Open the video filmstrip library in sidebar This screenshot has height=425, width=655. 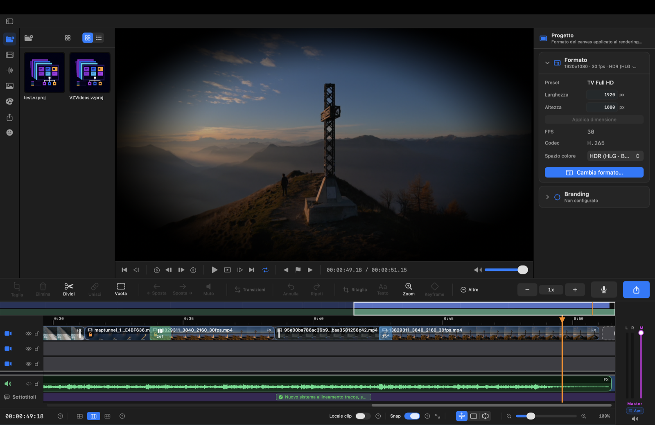point(10,55)
